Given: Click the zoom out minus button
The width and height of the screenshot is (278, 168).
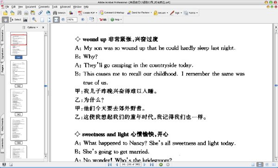Looking at the screenshot, I should (63, 19).
